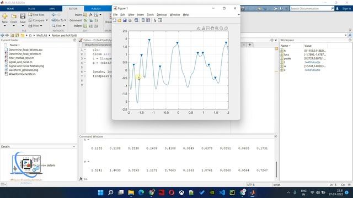Click the Open folder icon in ribbon
The image size is (353, 198).
pos(14,16)
